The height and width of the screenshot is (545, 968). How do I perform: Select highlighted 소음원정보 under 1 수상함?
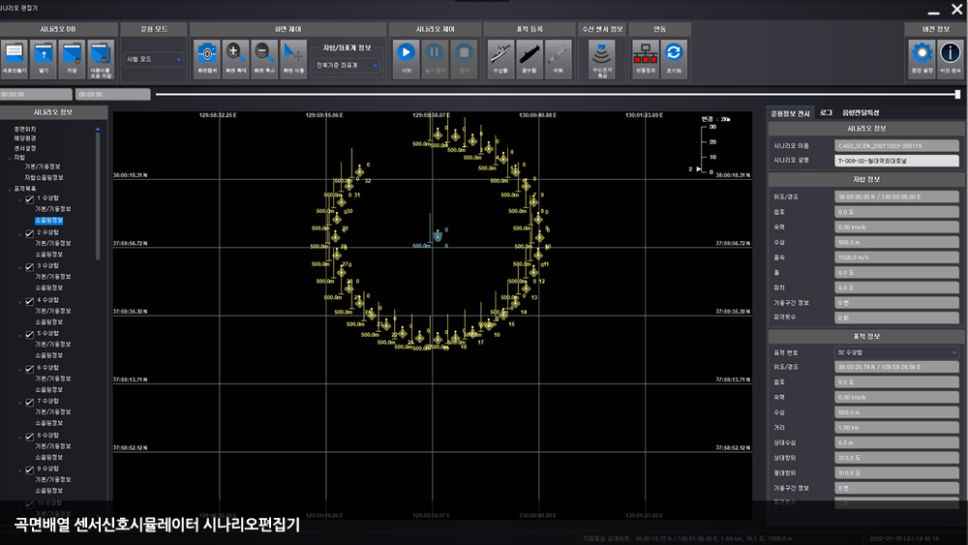(48, 221)
